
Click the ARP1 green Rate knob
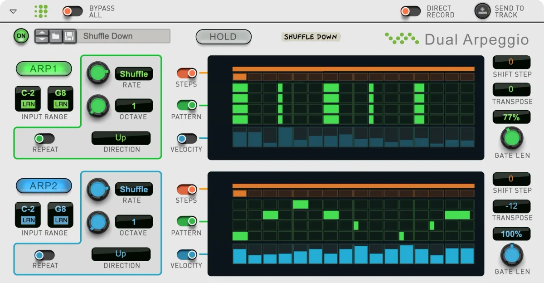(98, 73)
